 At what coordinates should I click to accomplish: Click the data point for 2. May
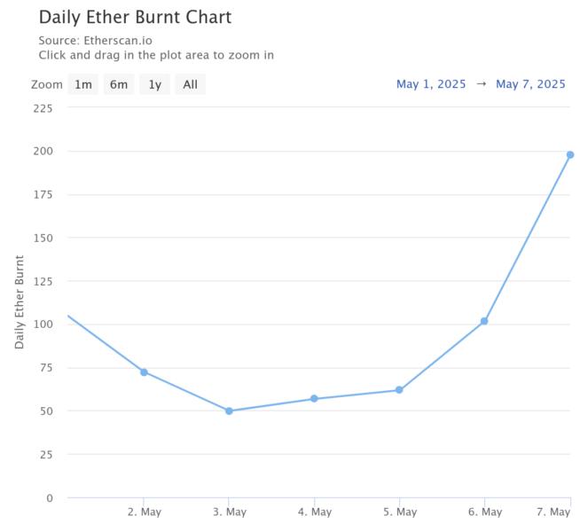(x=144, y=372)
